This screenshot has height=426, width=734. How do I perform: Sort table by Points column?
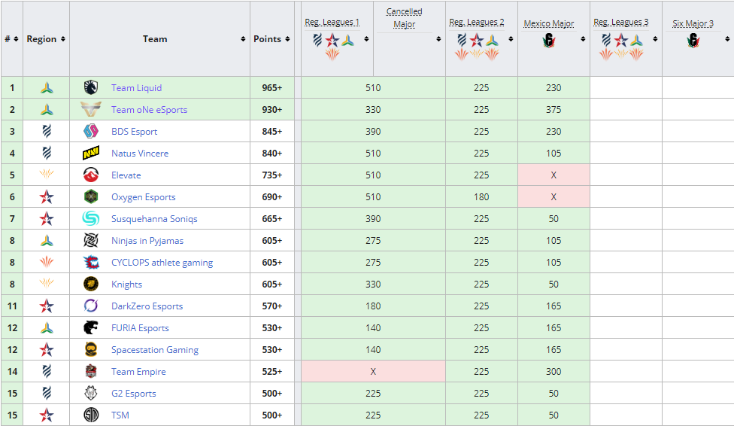[x=287, y=39]
